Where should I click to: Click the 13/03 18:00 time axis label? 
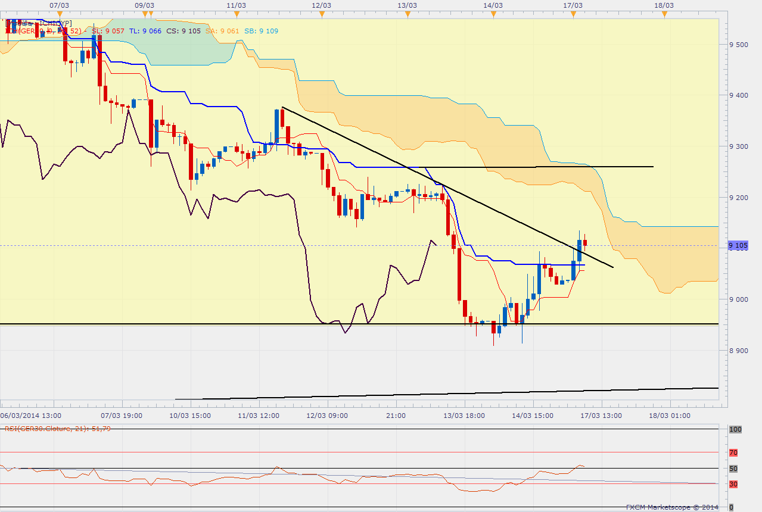(464, 416)
